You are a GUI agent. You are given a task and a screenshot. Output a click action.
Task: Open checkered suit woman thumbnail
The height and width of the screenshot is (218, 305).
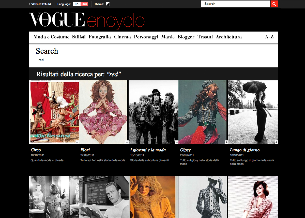[x=253, y=197]
